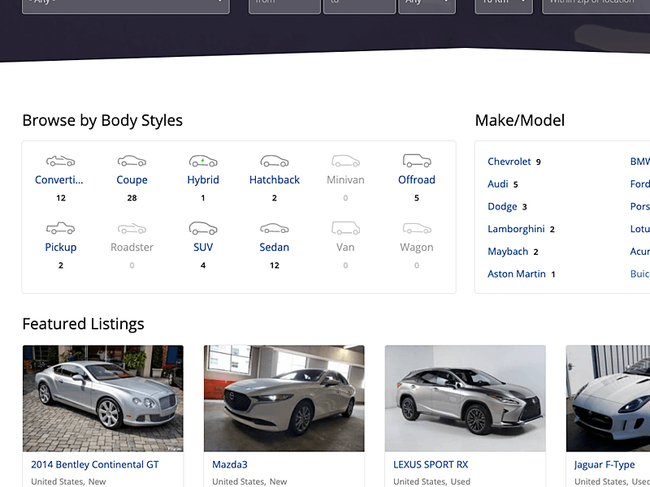Click the count '9' beside Chevrolet

[538, 162]
